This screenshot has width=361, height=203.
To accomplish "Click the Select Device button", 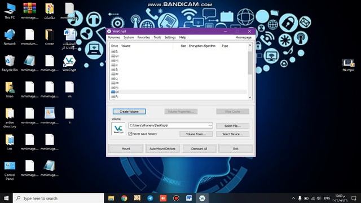I will (x=232, y=134).
